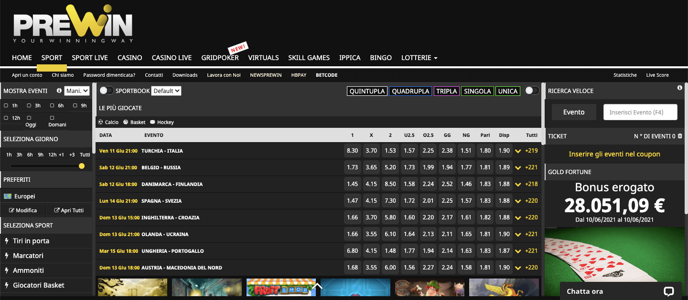Click the Inserisci Evento input field
The width and height of the screenshot is (688, 300).
pos(640,112)
